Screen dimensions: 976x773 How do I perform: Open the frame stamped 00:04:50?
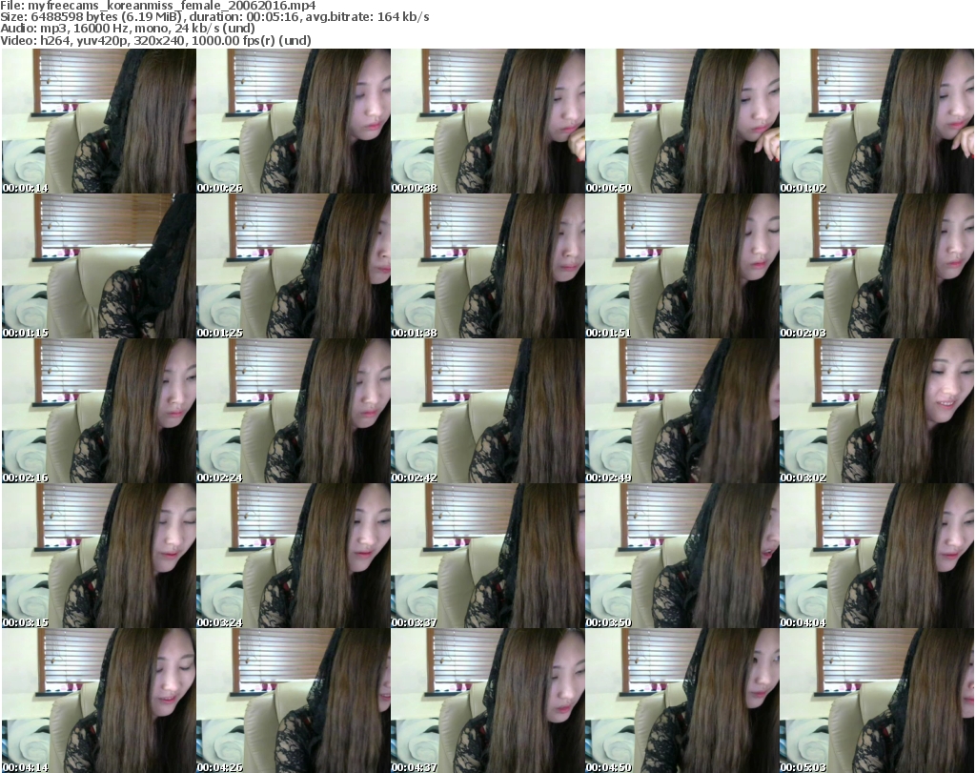click(682, 701)
